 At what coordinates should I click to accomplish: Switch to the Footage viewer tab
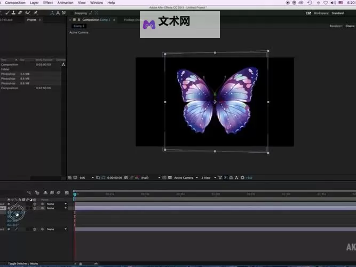132,20
